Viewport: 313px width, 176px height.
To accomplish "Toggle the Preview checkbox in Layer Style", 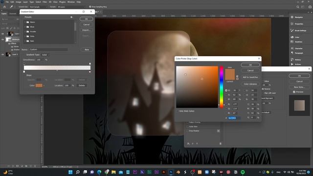I will [x=294, y=92].
